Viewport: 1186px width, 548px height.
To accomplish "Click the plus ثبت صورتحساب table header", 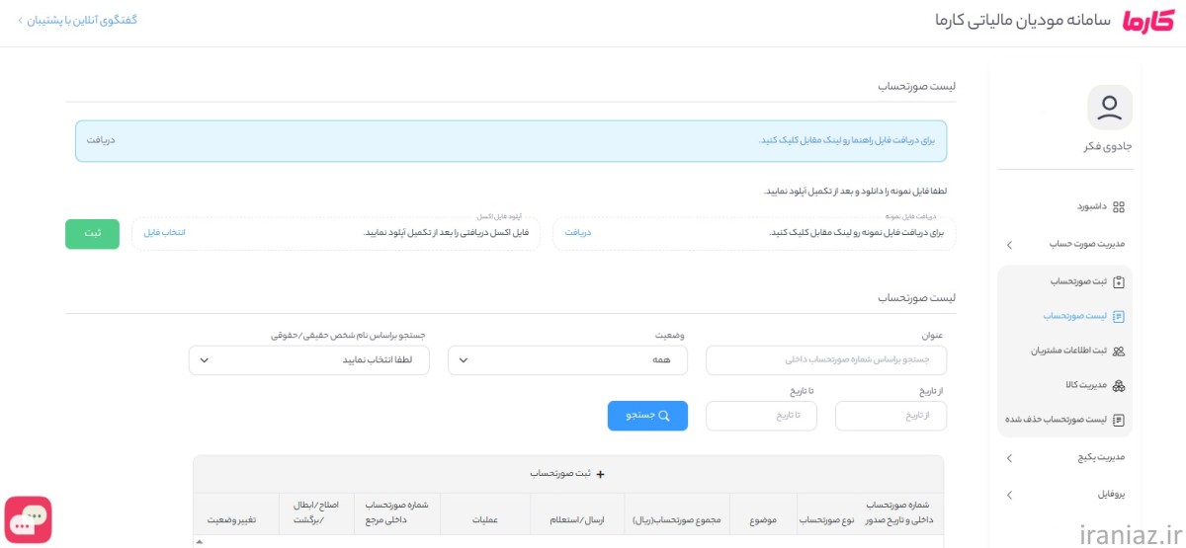I will pos(568,474).
